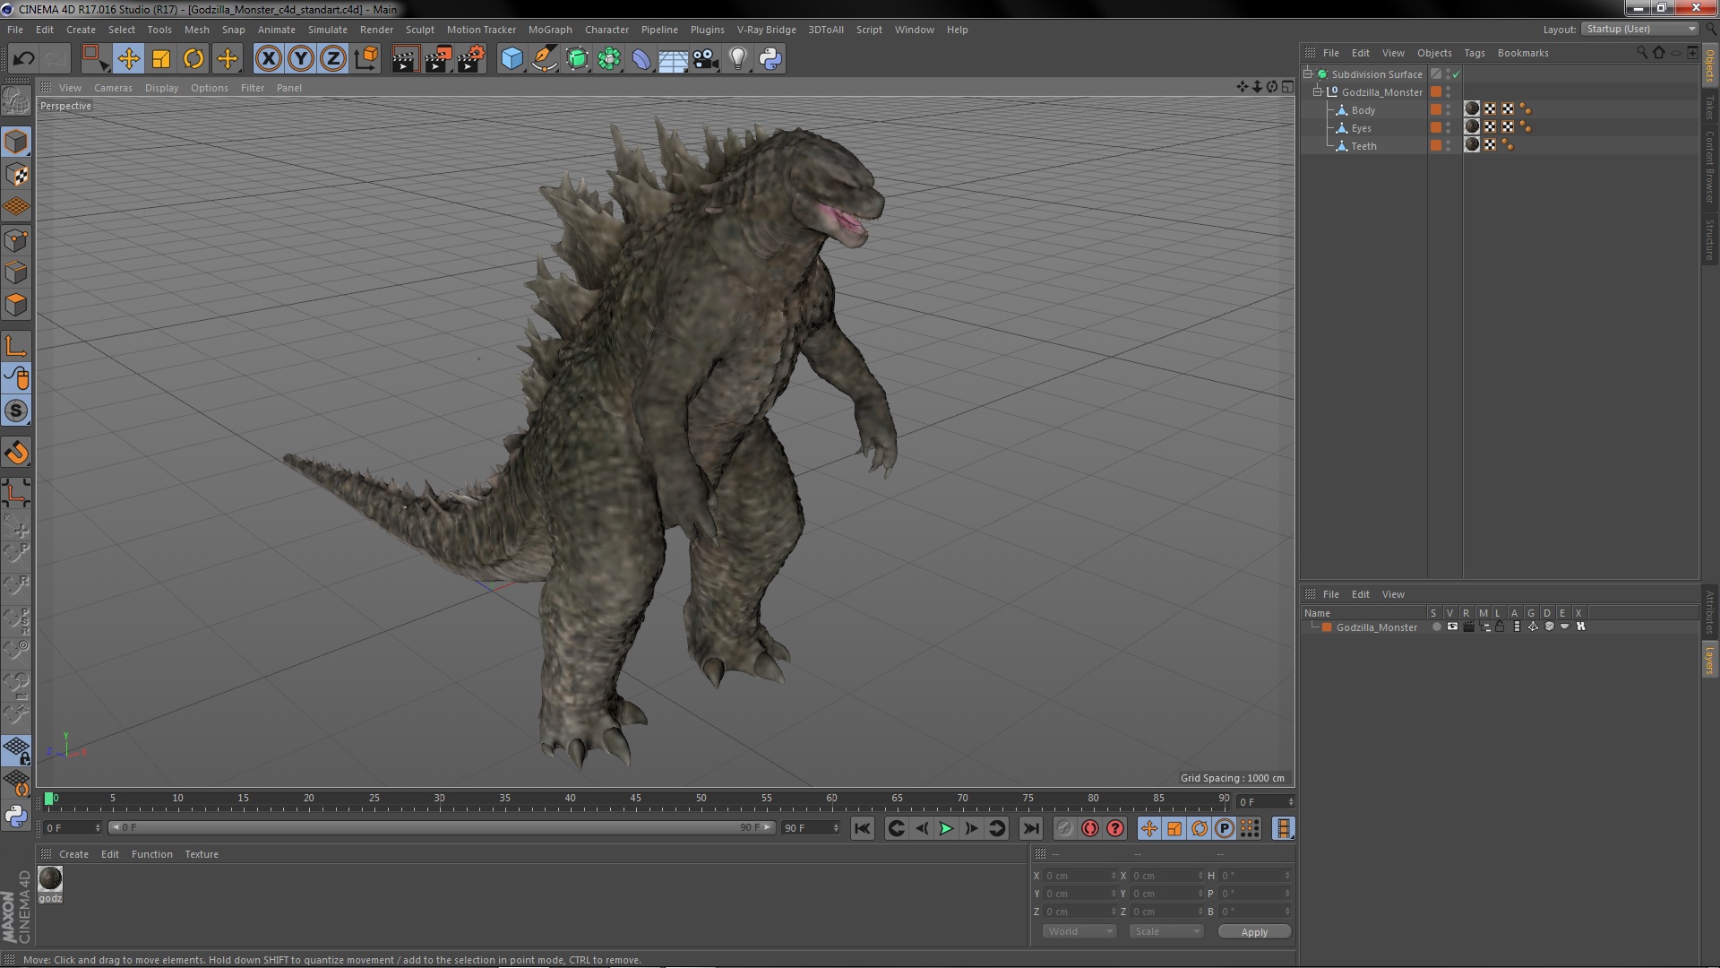This screenshot has width=1720, height=968.
Task: Click the Coordinate System icon
Action: click(366, 59)
